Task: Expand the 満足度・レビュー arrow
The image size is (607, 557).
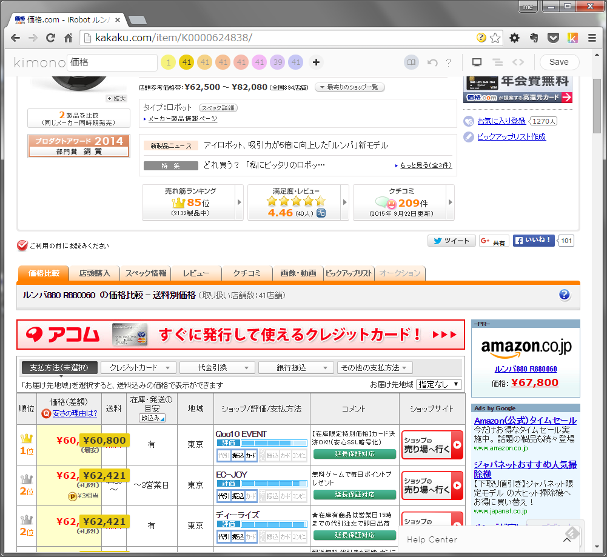Action: pyautogui.click(x=345, y=202)
